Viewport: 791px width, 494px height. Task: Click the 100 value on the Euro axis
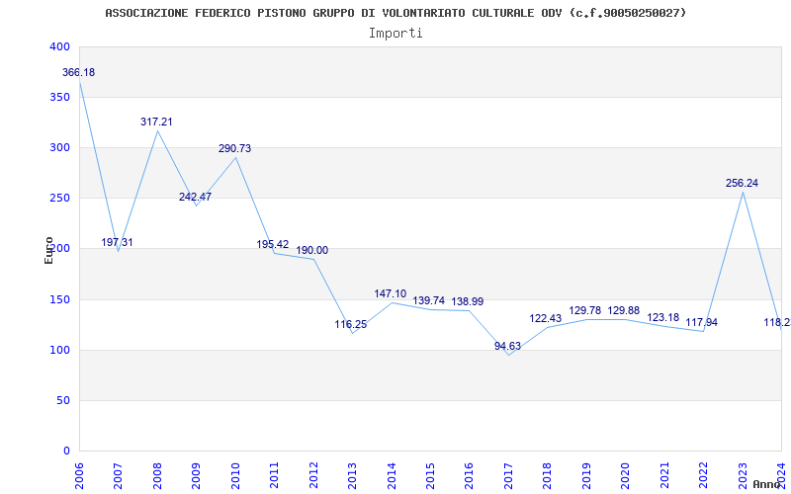point(59,351)
